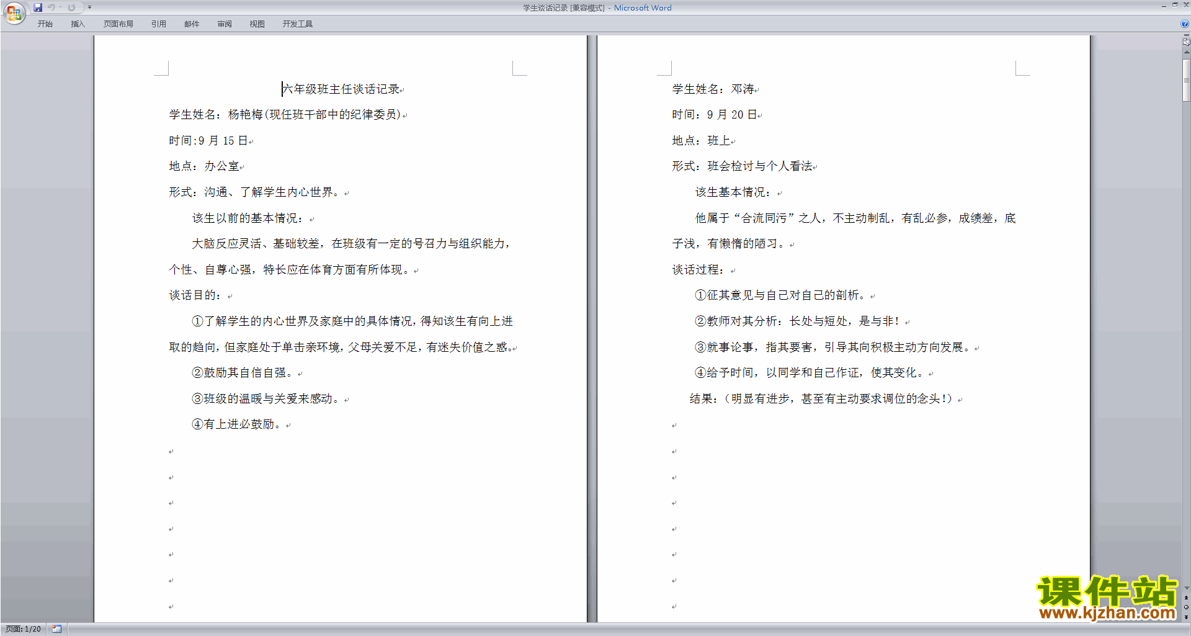Image resolution: width=1191 pixels, height=636 pixels.
Task: Click the line ③就事论事,指其要害
Action: tap(832, 347)
